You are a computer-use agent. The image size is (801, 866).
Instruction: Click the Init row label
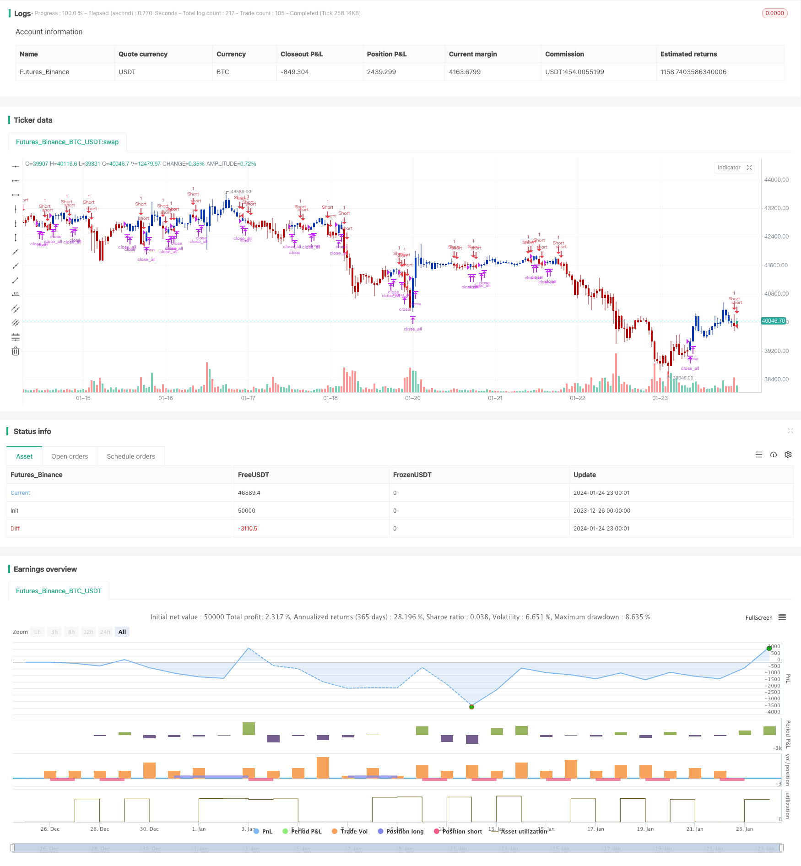pos(15,511)
